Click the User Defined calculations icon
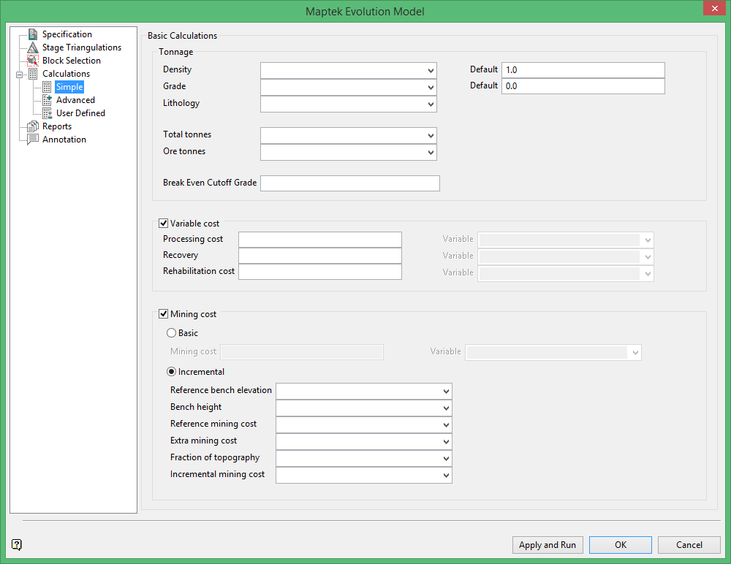Image resolution: width=731 pixels, height=564 pixels. point(47,113)
